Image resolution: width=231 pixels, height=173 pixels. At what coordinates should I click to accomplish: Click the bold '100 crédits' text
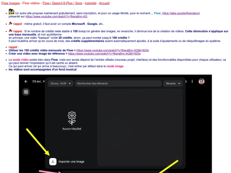[x=119, y=38]
